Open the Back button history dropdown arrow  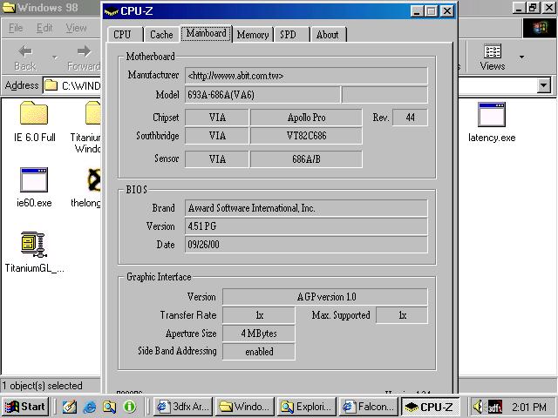pyautogui.click(x=54, y=57)
